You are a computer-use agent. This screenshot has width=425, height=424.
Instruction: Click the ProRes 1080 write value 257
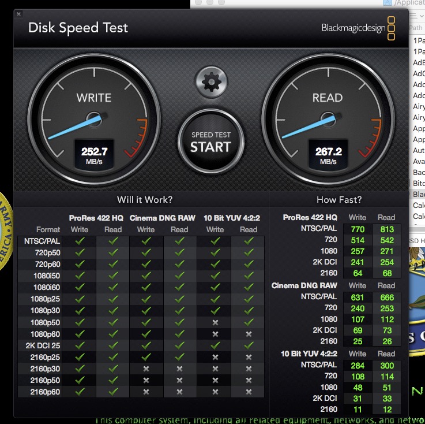358,251
